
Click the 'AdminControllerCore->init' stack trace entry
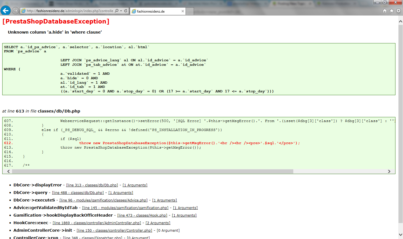pos(43,231)
